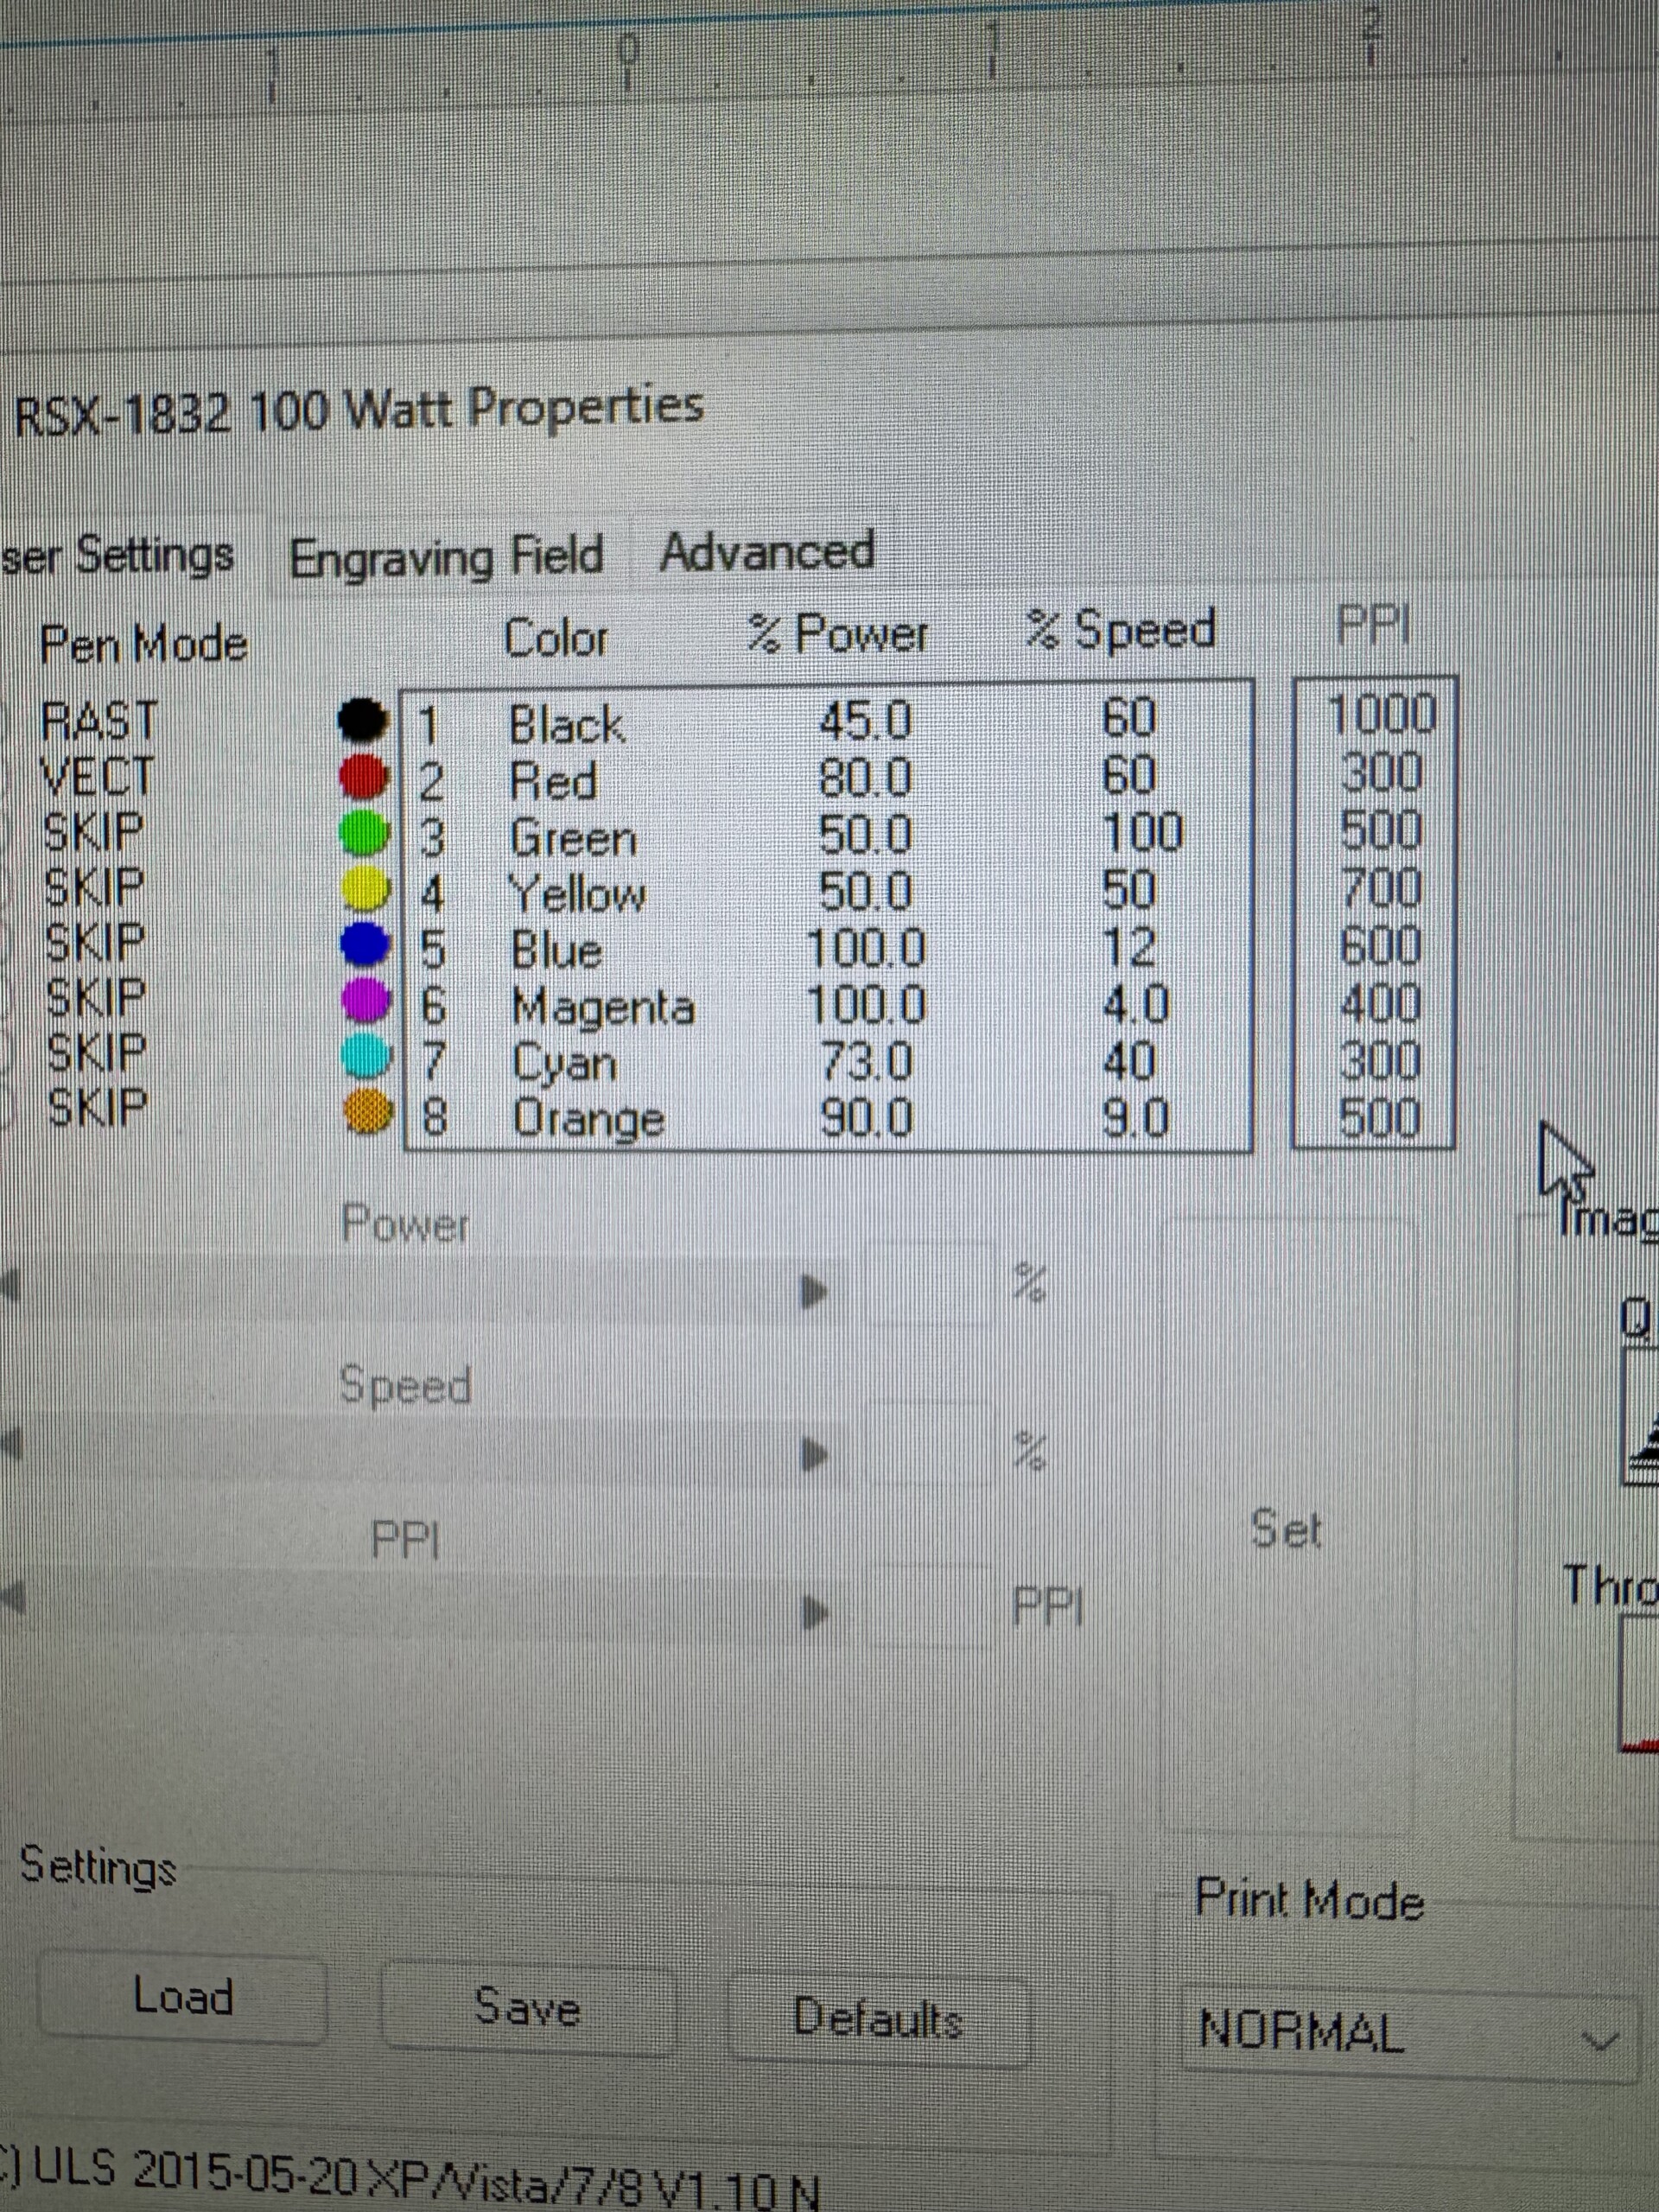Click PPI slider right arrow
1659x2212 pixels.
pos(815,1611)
